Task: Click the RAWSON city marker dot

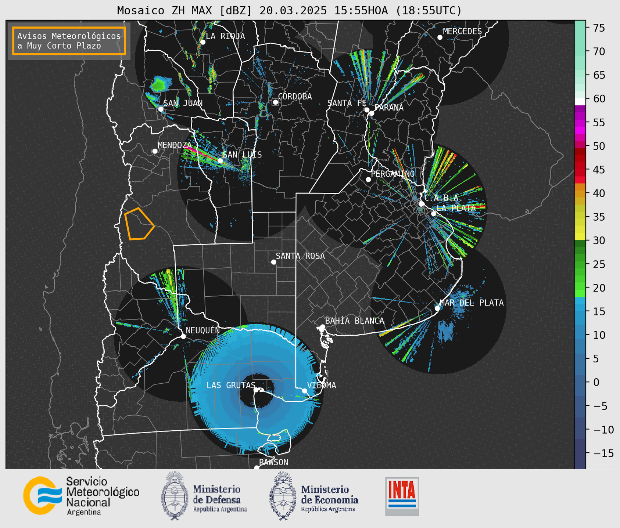Action: coord(257,468)
